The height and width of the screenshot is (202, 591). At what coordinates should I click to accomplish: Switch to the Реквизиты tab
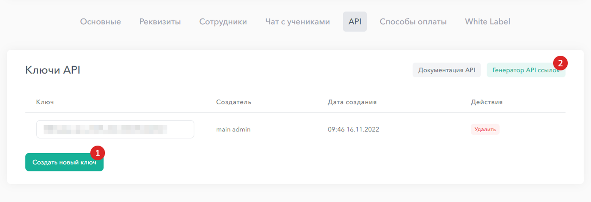[160, 22]
